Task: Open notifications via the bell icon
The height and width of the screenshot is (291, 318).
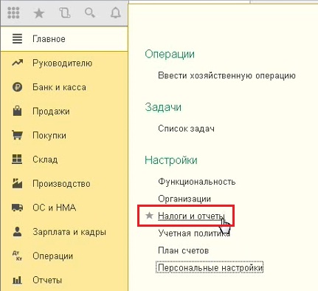Action: pos(115,13)
